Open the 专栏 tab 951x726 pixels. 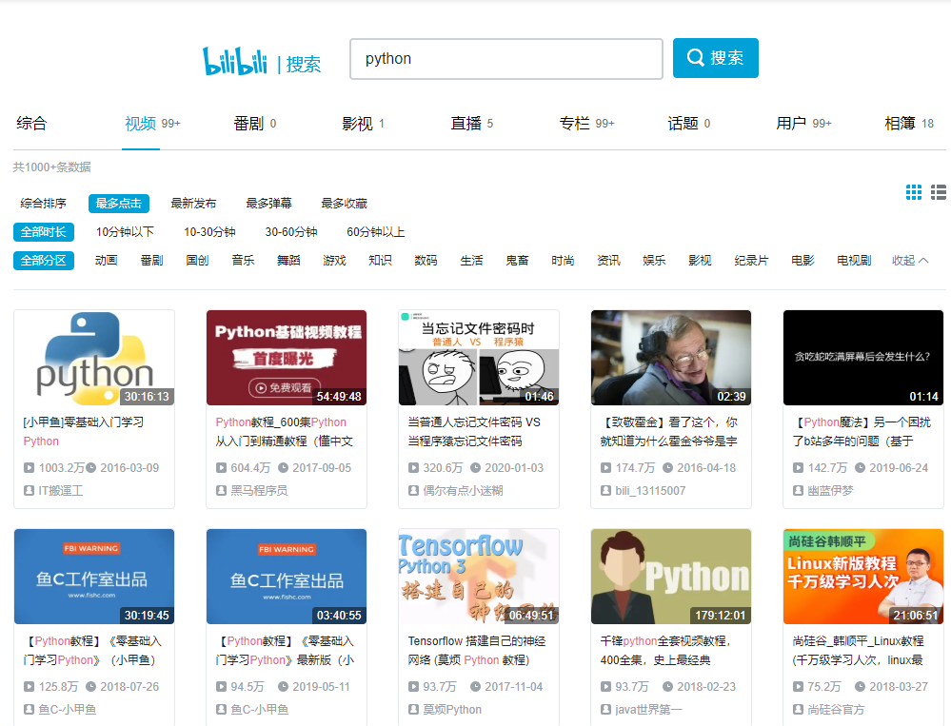point(586,124)
